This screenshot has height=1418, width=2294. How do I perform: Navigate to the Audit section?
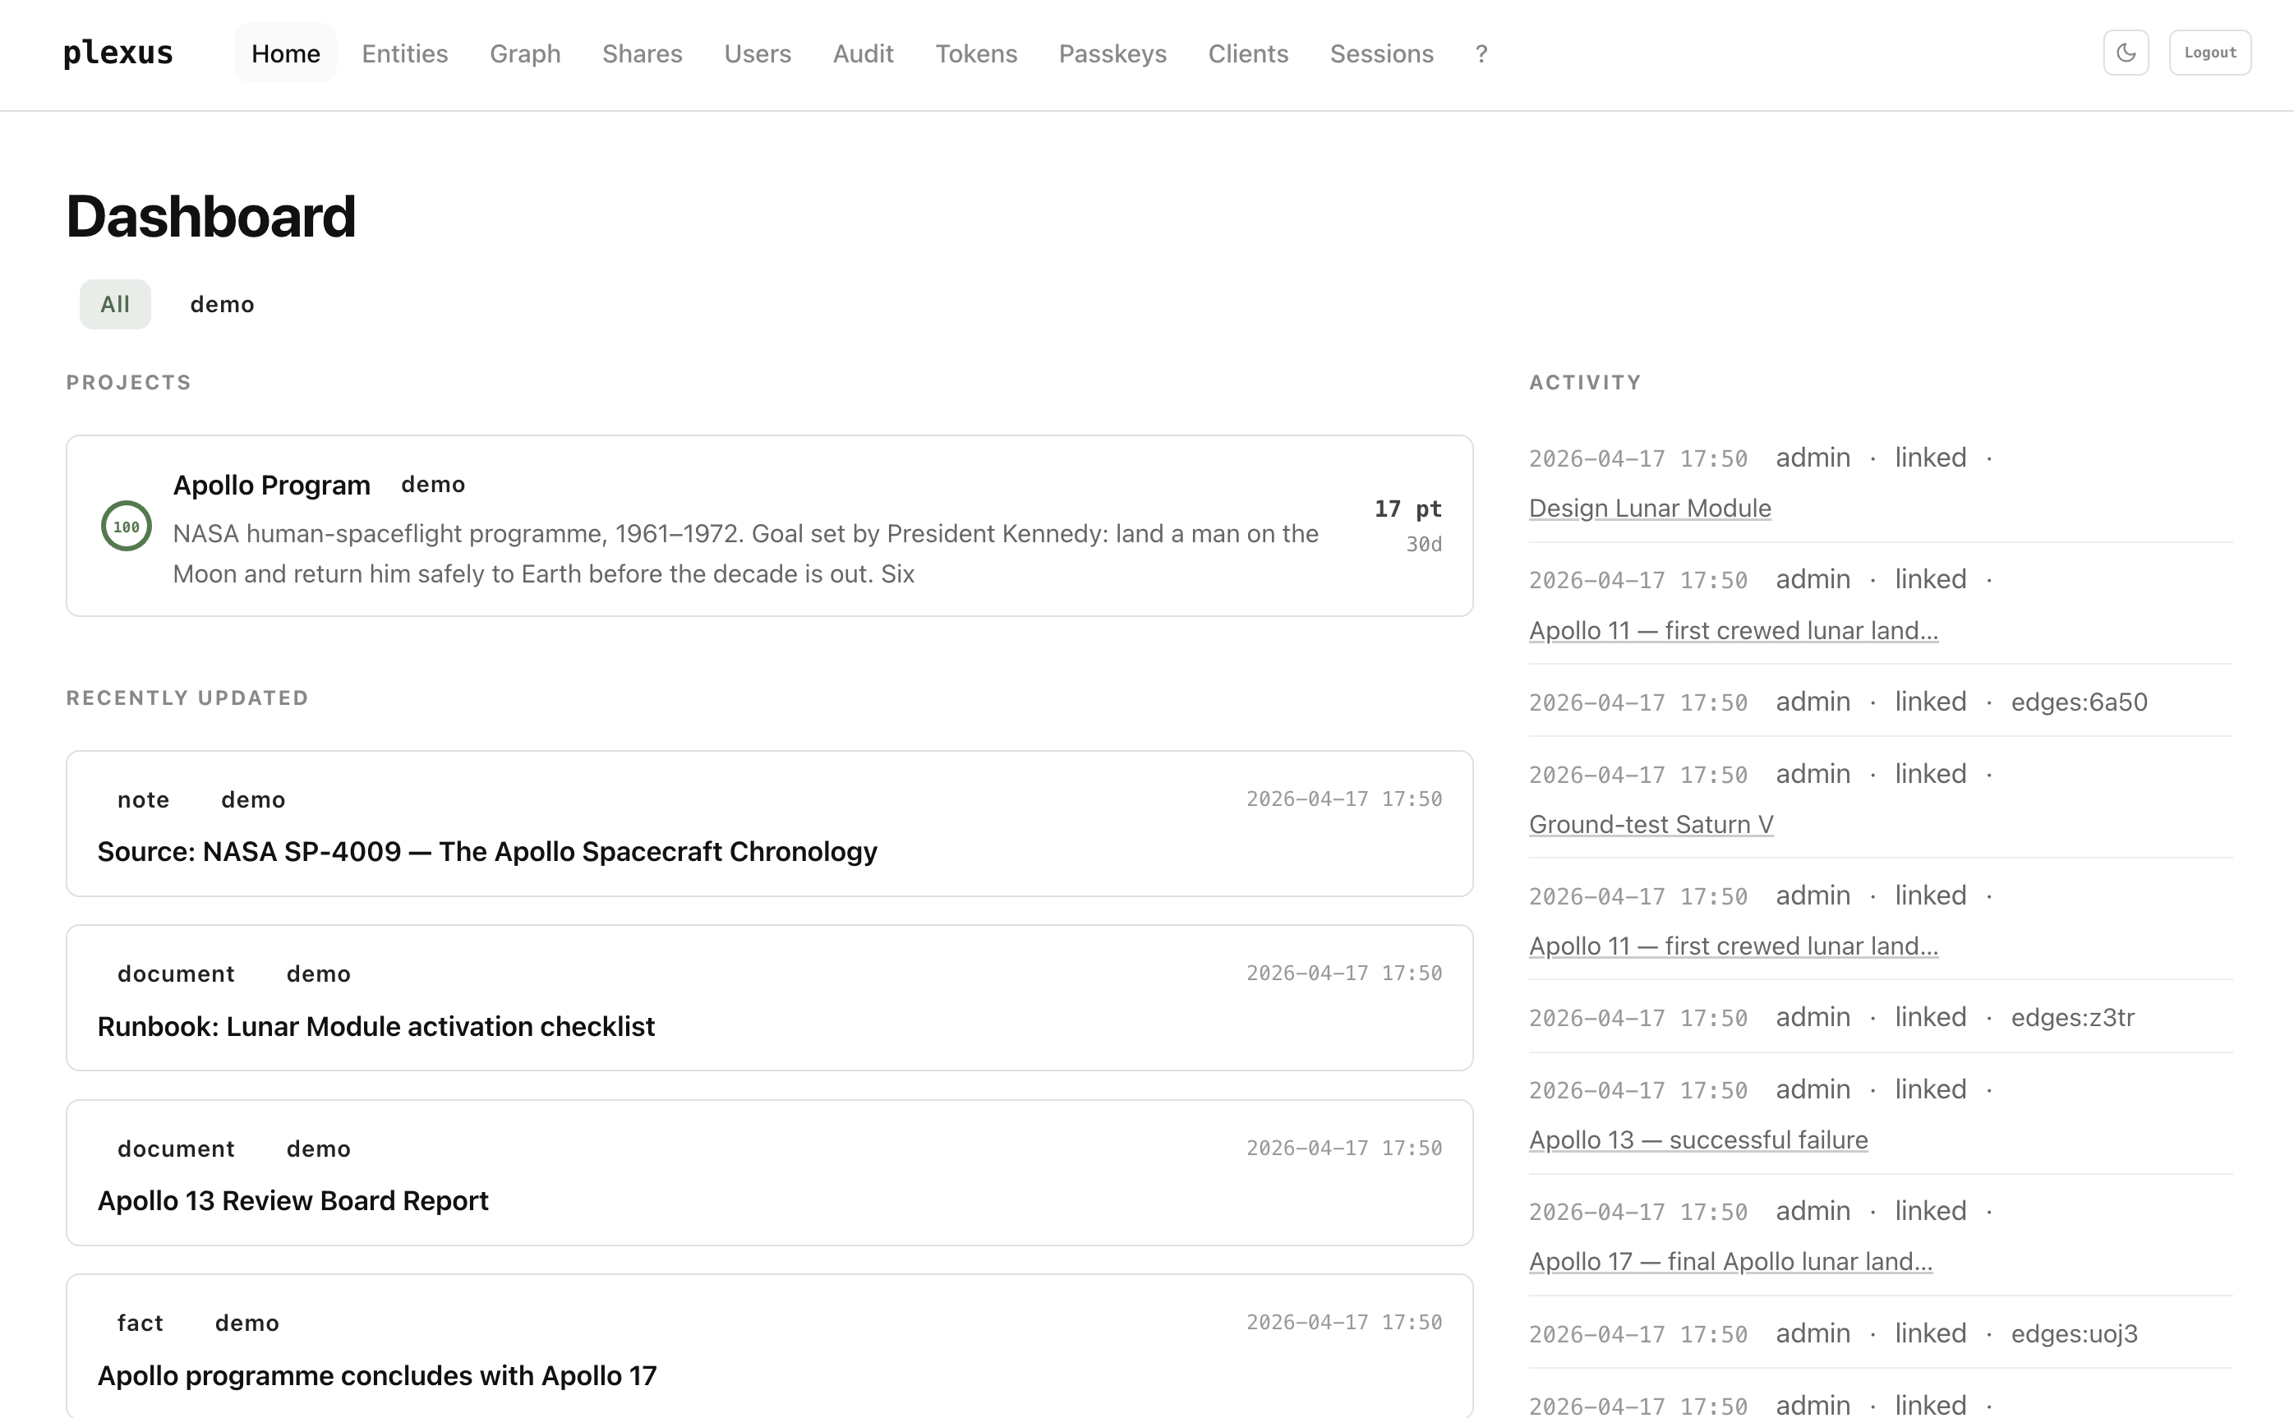click(x=862, y=53)
